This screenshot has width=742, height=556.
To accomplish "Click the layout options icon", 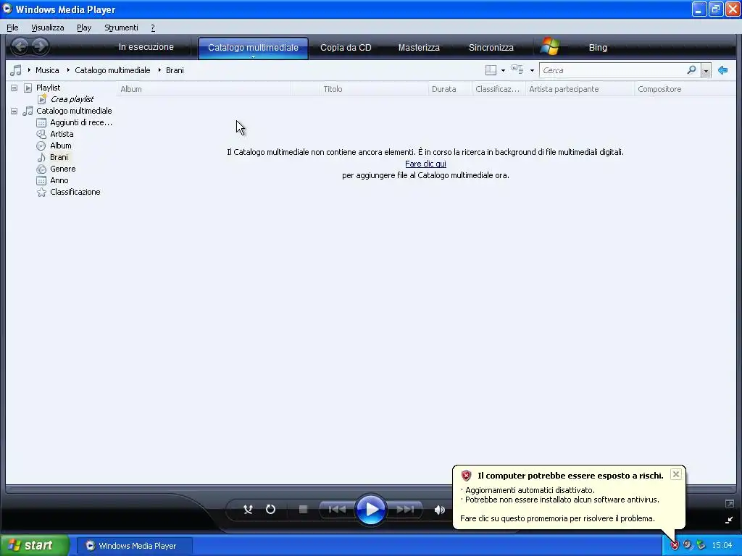I will click(491, 70).
